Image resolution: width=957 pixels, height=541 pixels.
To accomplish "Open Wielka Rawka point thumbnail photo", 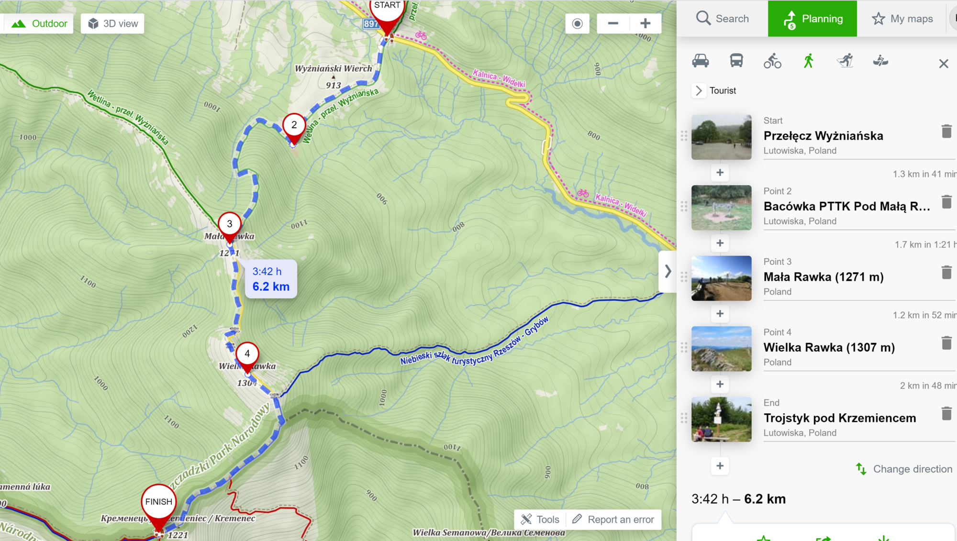I will (721, 349).
